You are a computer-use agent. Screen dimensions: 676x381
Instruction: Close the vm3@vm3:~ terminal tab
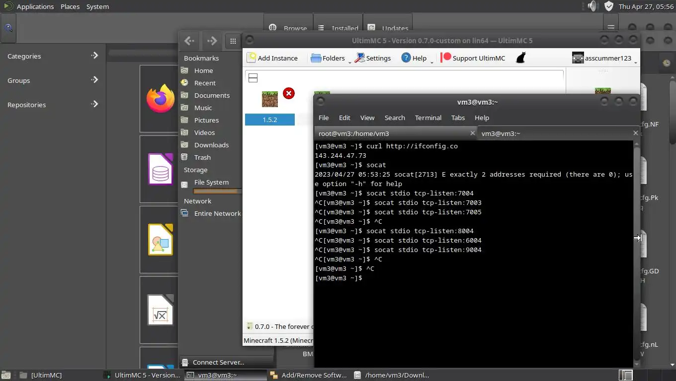[635, 133]
